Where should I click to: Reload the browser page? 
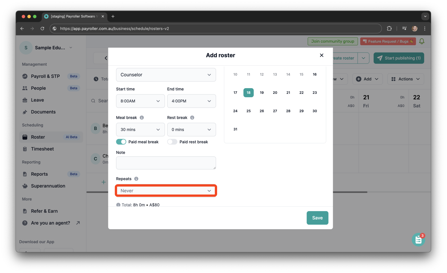tap(42, 28)
